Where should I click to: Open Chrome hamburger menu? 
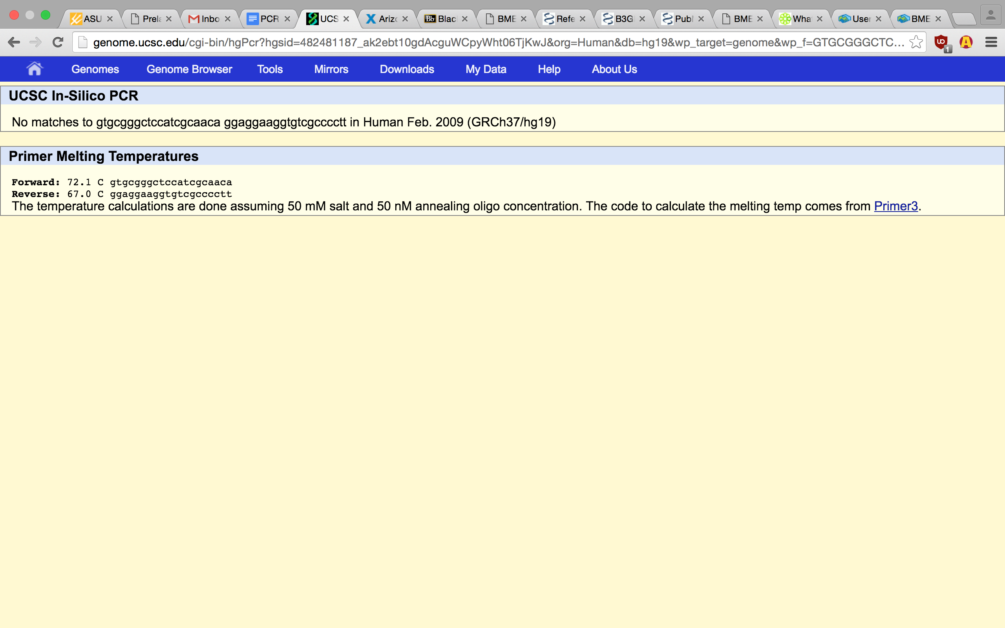point(991,42)
